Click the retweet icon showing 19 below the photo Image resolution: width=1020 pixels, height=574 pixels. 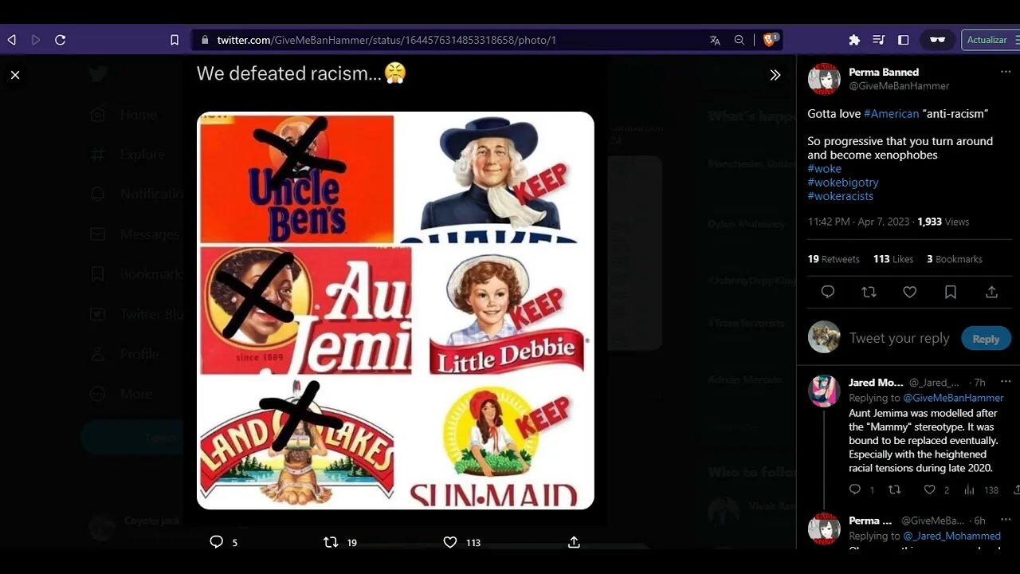331,542
